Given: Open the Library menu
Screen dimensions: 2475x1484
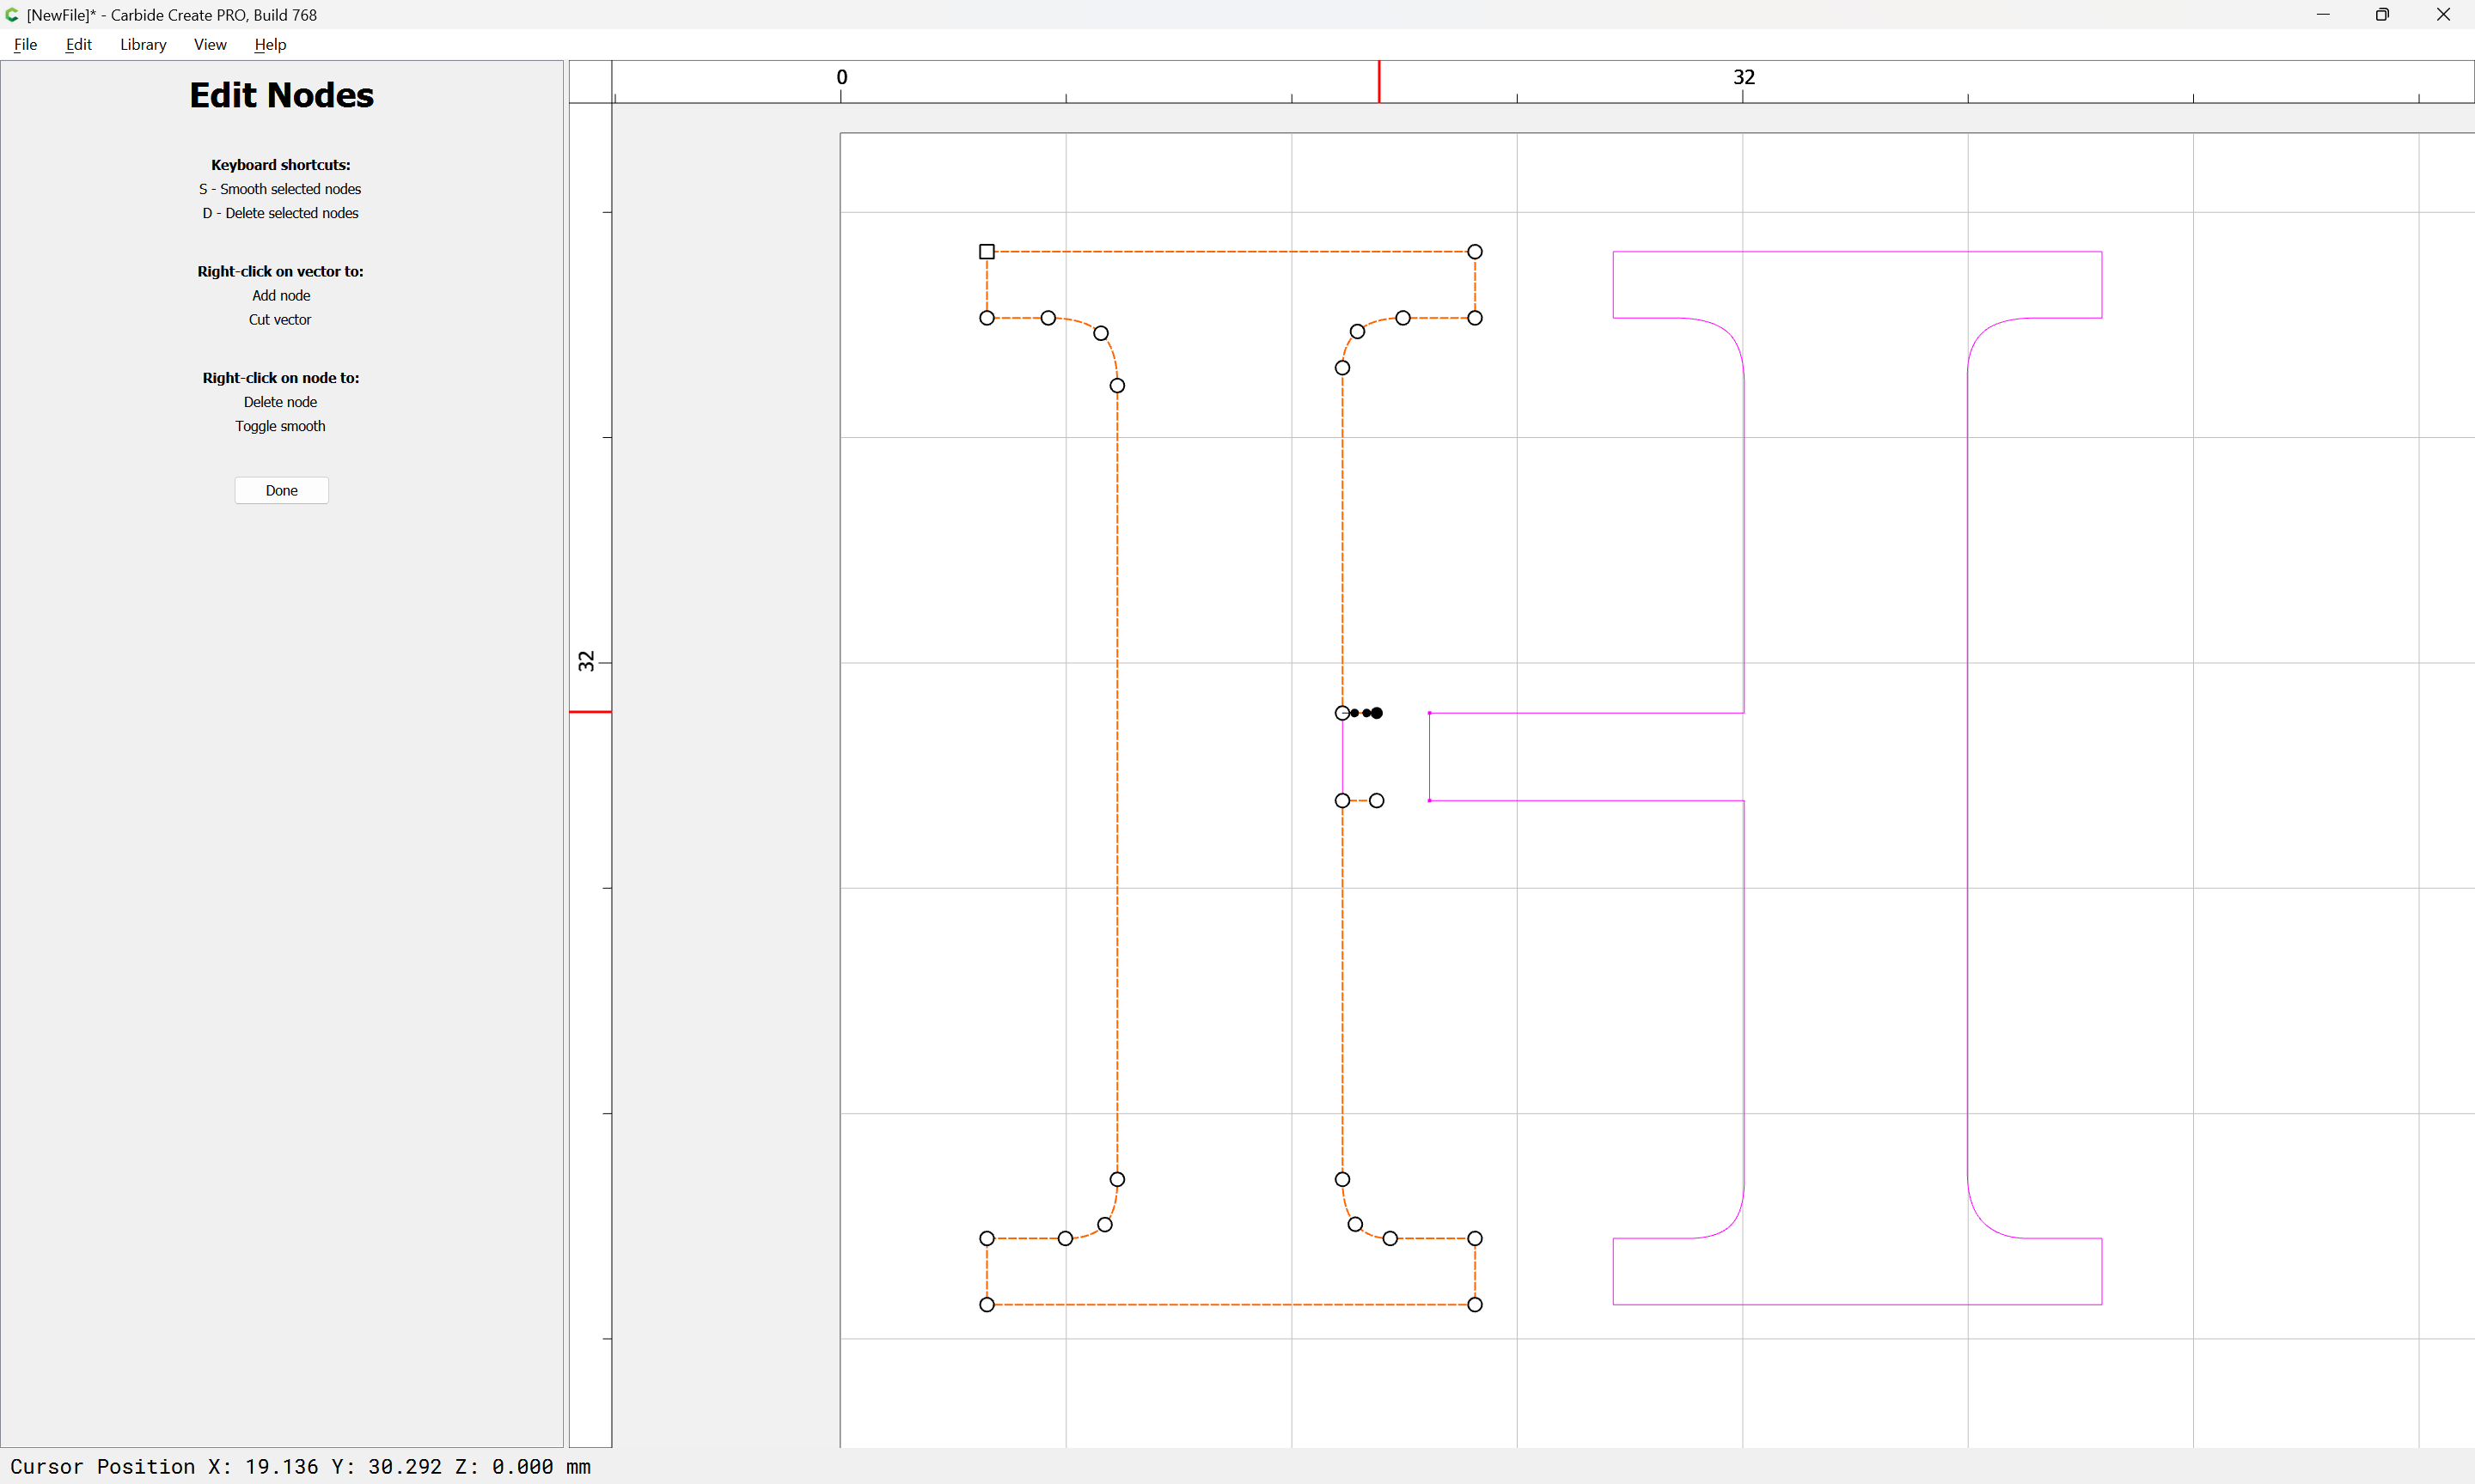Looking at the screenshot, I should point(143,44).
